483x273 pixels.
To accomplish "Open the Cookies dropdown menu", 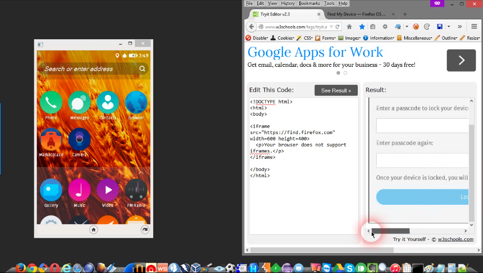I will point(282,38).
